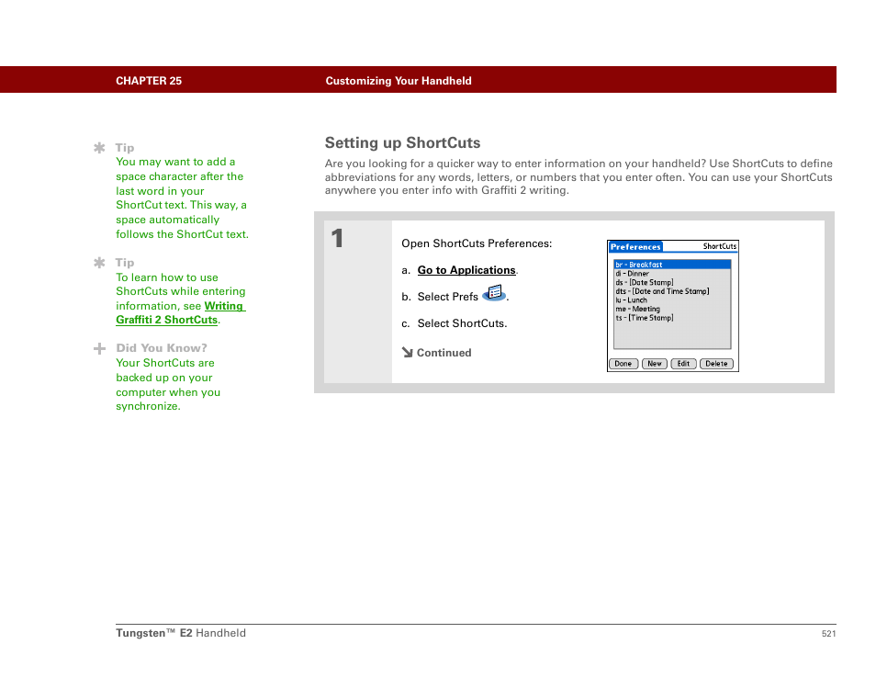
Task: Click the Prefs icon beside Select Prefs
Action: coord(494,293)
